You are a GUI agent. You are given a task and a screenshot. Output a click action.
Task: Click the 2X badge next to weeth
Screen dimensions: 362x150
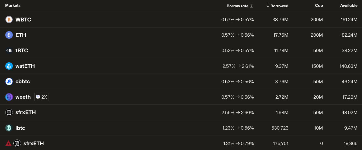point(41,97)
